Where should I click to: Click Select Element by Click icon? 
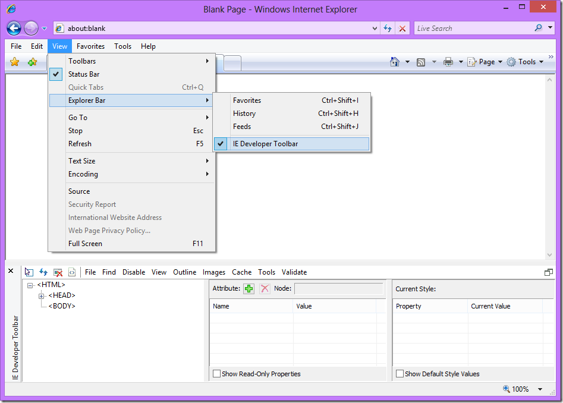(29, 272)
